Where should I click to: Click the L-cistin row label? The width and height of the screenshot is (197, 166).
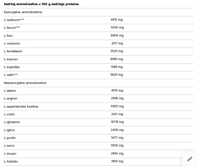coord(9,114)
